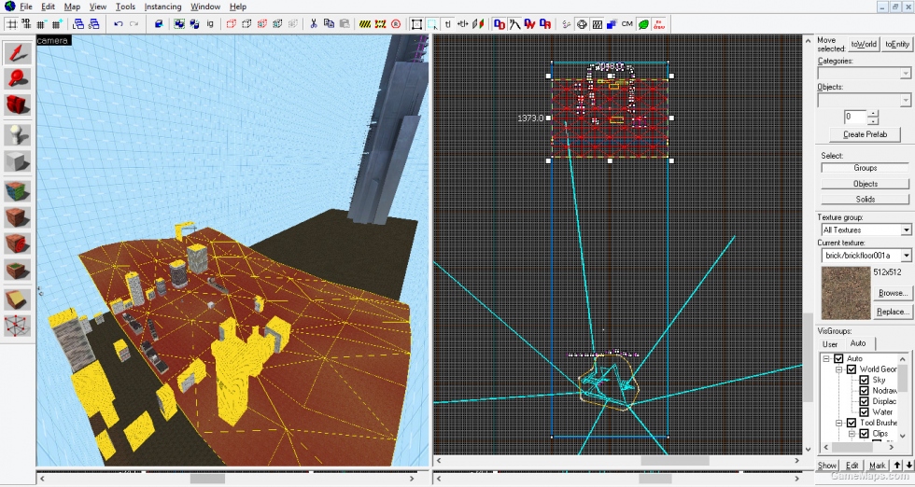Viewport: 915px width, 487px height.
Task: Toggle the Cordon bounds yellow stripes icon
Action: (365, 24)
